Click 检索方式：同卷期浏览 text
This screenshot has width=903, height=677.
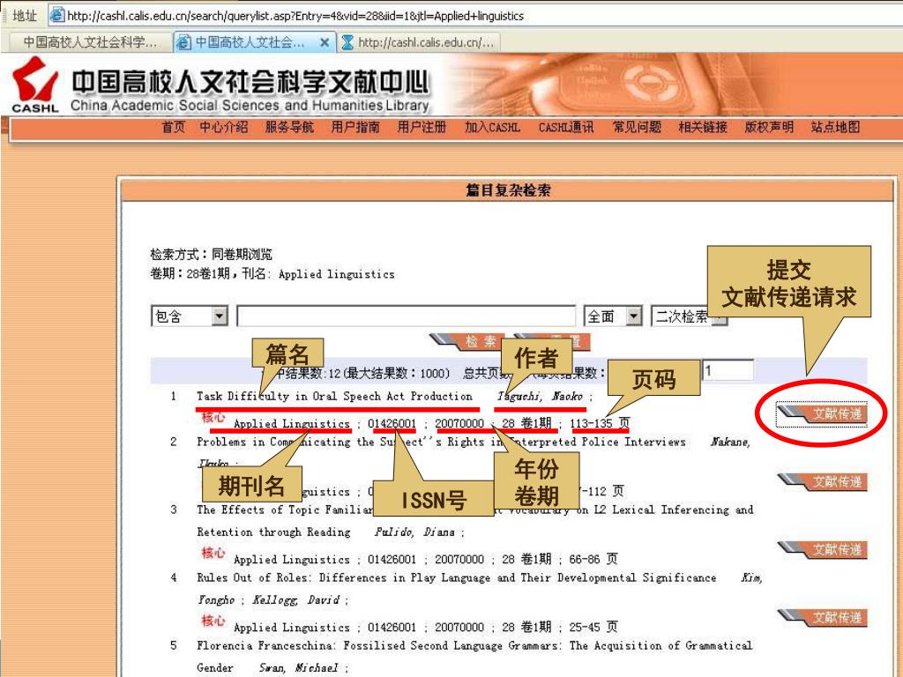[211, 254]
